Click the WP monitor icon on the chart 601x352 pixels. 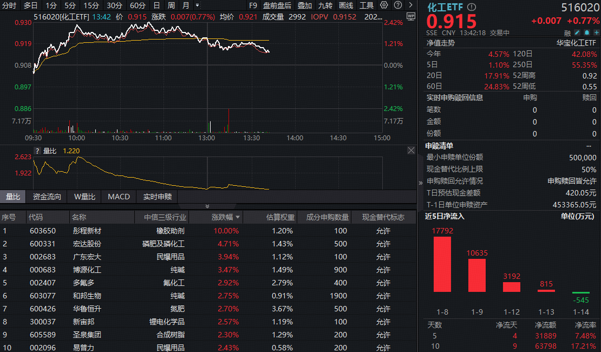point(410,16)
